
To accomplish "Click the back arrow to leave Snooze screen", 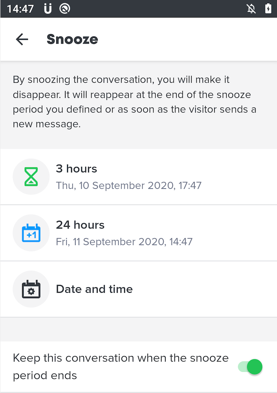I will [22, 39].
